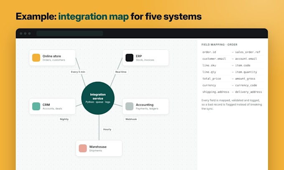Select the order.id source field
The height and width of the screenshot is (170, 284).
tap(209, 52)
